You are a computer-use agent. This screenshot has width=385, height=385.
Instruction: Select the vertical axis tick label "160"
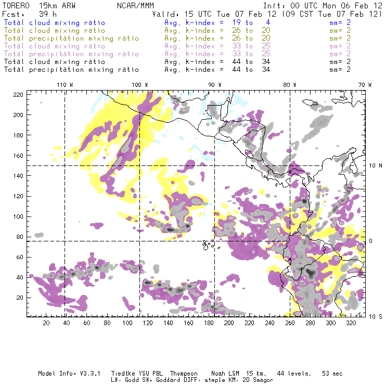[x=18, y=156]
